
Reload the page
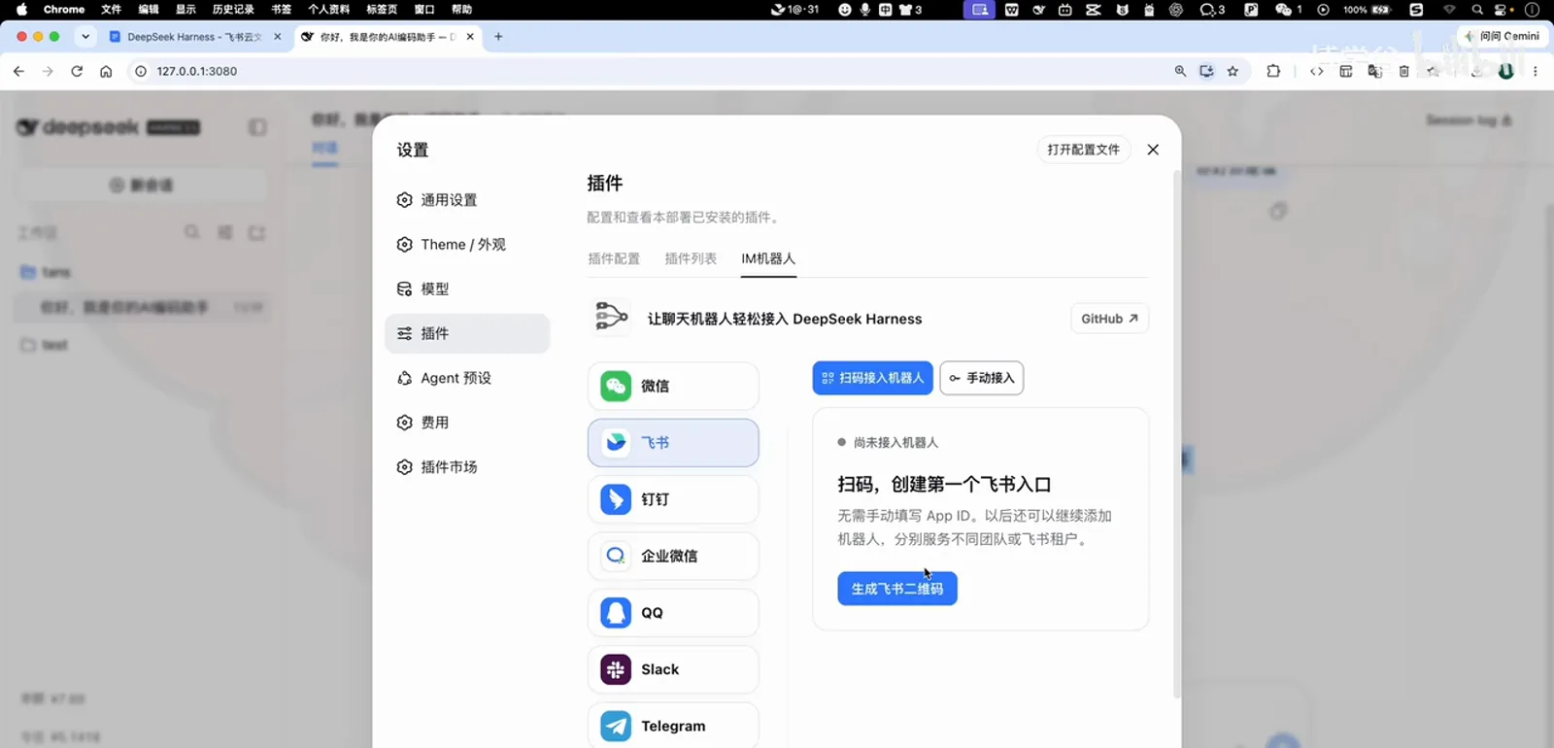pos(77,71)
